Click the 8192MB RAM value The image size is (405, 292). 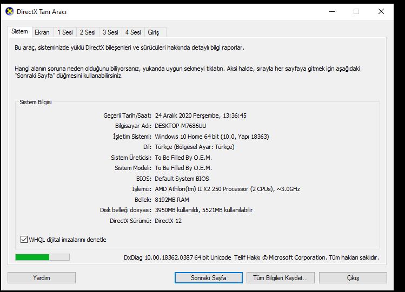(172, 200)
